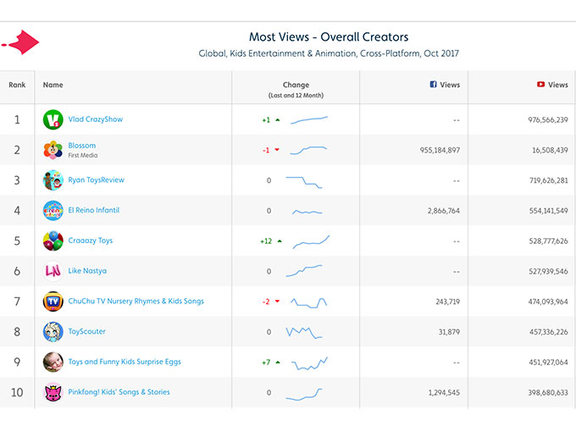Click green up arrow in Craaazy Toys row

[x=280, y=241]
